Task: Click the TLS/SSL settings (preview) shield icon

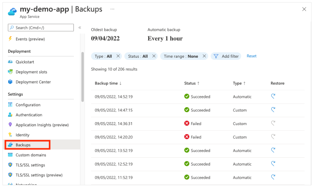Action: coord(10,175)
